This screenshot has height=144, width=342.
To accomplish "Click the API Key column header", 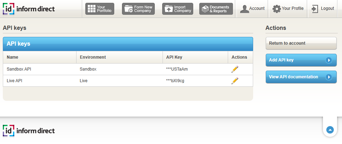I will [174, 57].
